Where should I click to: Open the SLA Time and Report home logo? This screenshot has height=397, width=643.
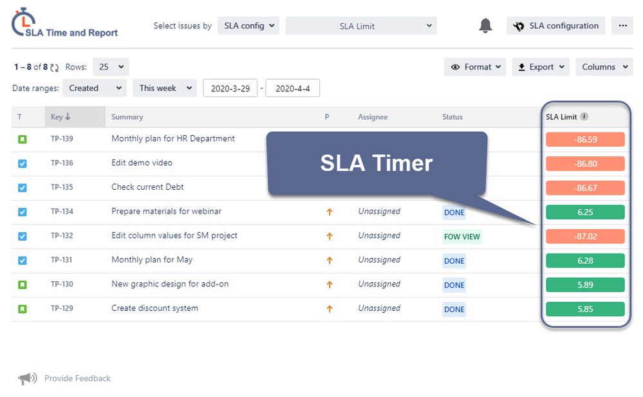(x=62, y=23)
